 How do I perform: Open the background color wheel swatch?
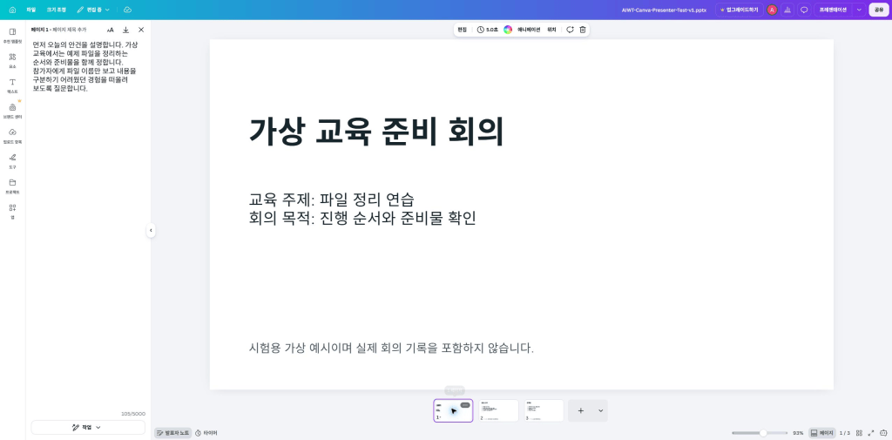pos(508,30)
